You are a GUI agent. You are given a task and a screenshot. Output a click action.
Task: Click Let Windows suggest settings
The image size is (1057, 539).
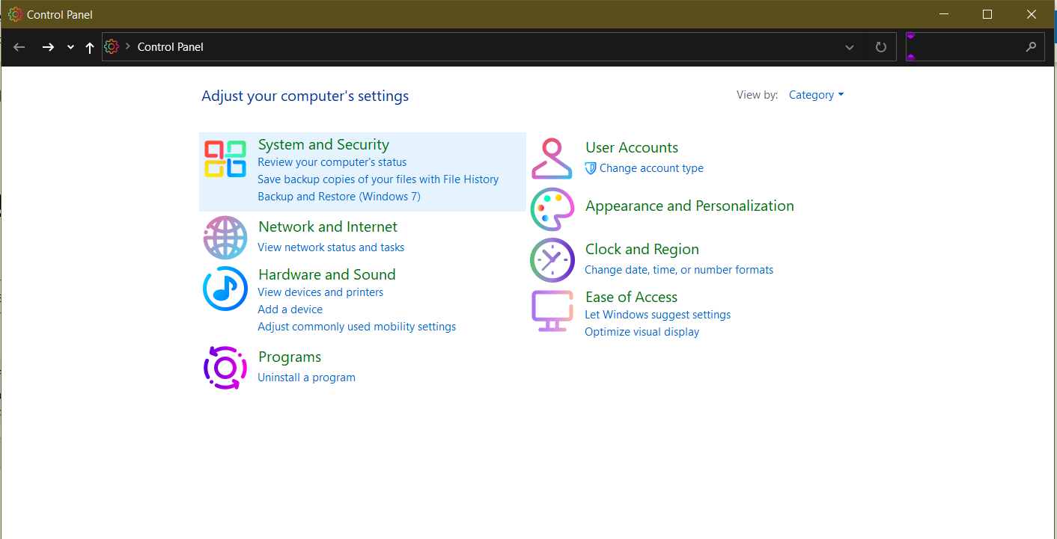[658, 315]
